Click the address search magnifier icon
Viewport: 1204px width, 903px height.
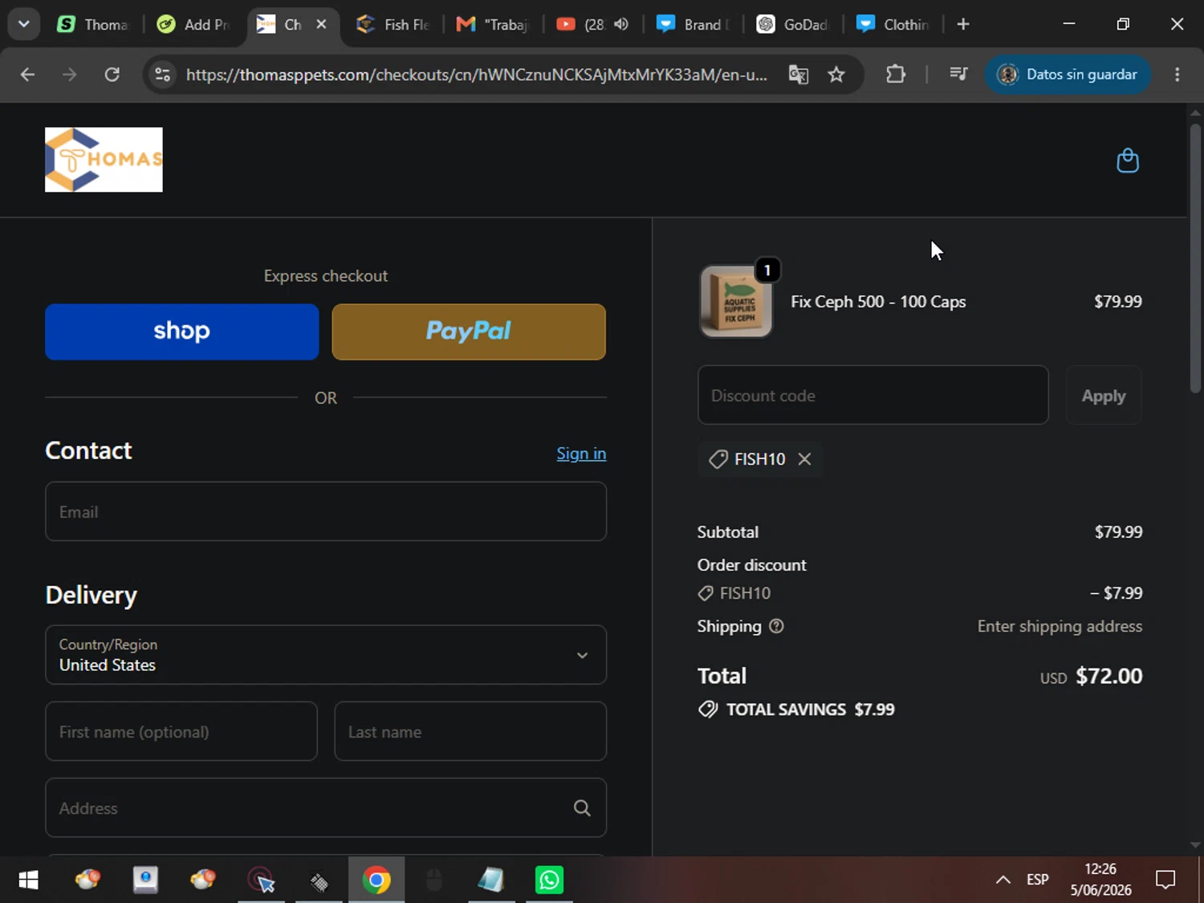582,808
